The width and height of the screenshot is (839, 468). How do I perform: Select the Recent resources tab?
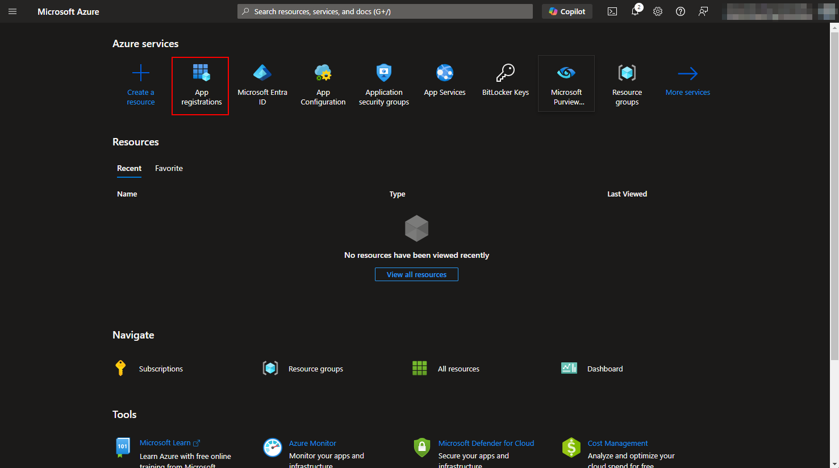pyautogui.click(x=129, y=168)
